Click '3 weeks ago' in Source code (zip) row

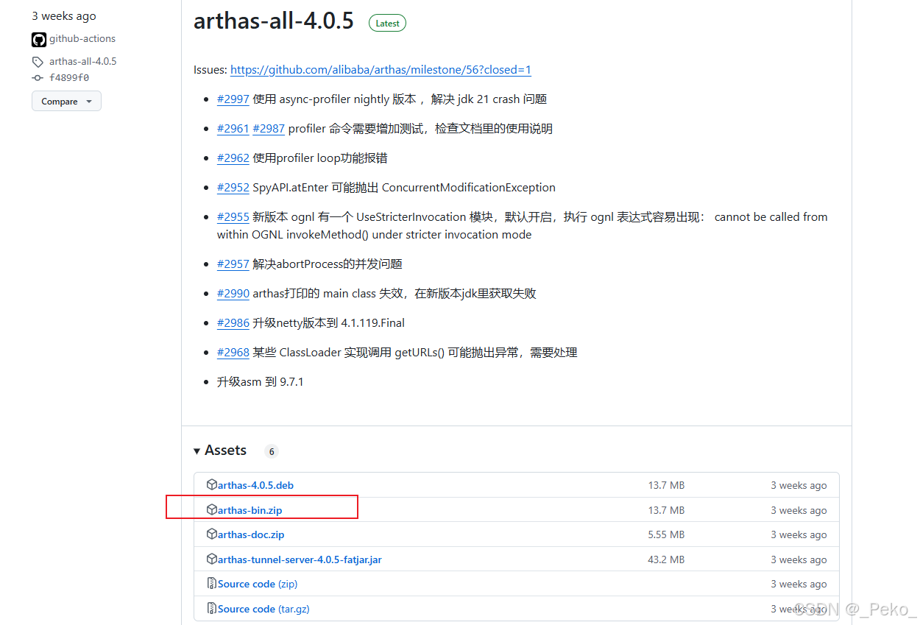click(799, 584)
